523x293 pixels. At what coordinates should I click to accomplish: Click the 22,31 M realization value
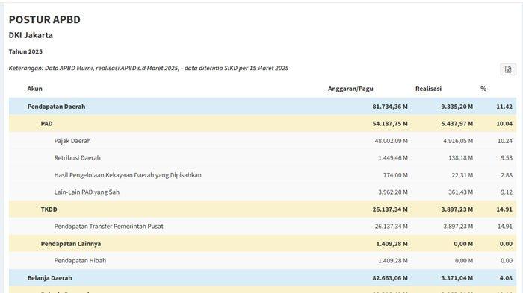click(462, 175)
